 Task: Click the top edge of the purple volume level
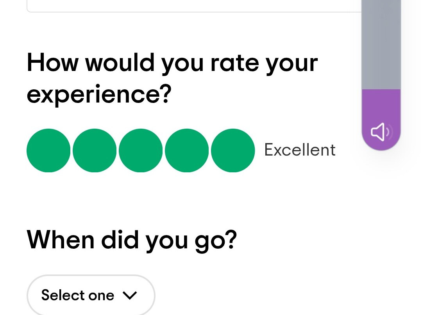(381, 90)
